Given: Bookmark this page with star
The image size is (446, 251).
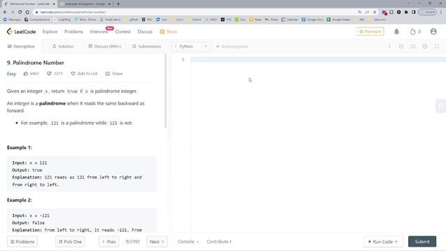Looking at the screenshot, I should click(375, 12).
